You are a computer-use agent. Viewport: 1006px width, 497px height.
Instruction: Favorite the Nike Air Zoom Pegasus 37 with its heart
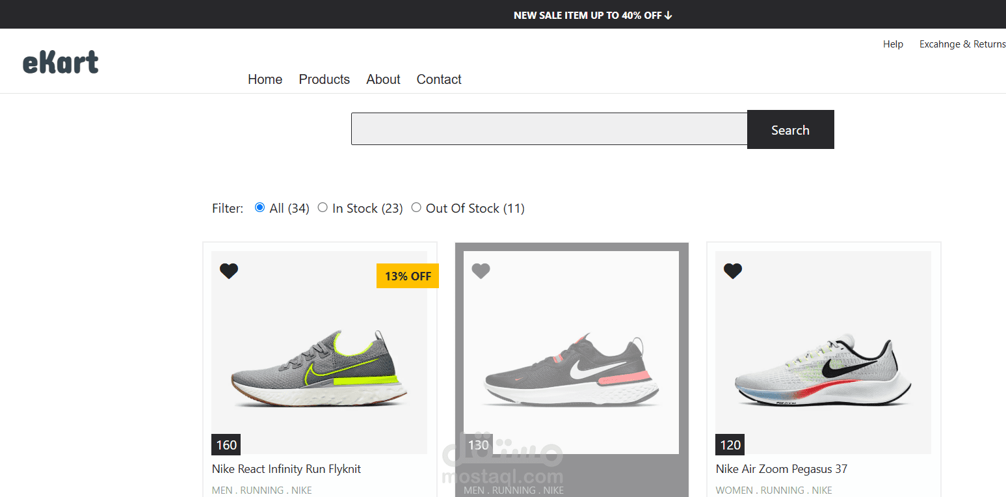[733, 271]
